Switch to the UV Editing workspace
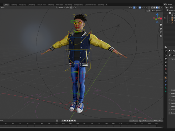This screenshot has height=131, width=175. pos(31,5)
